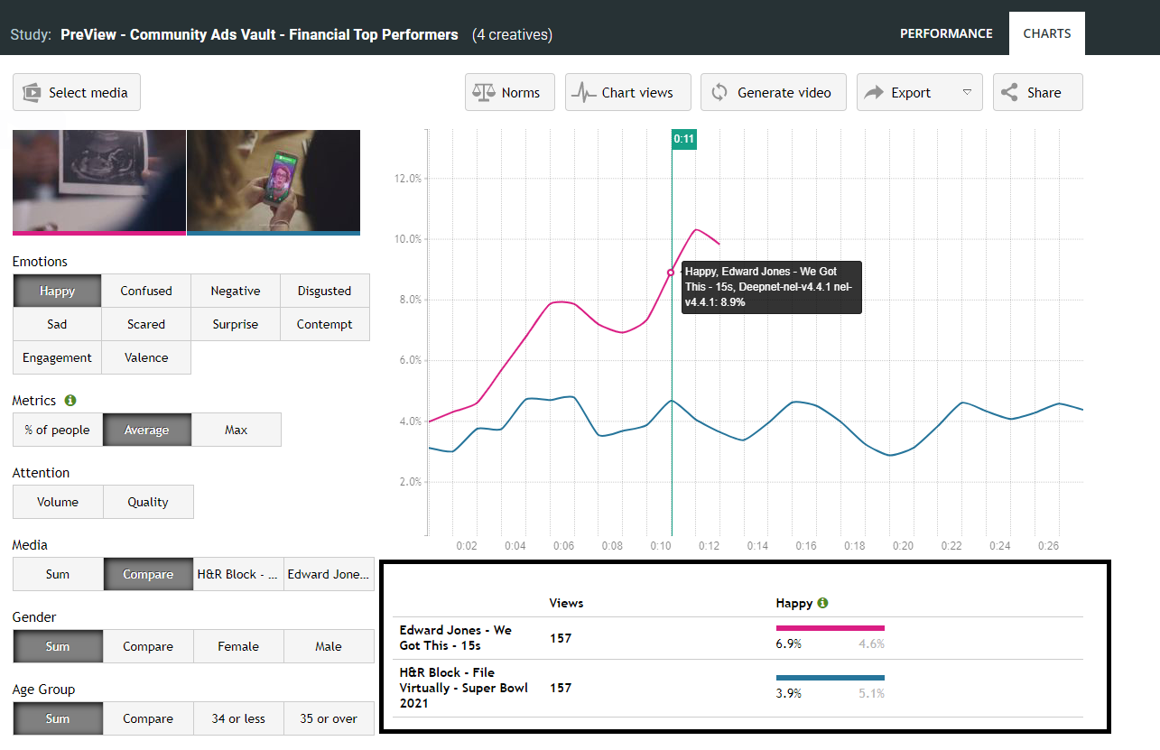Click the 4.6% norm value
The height and width of the screenshot is (750, 1160).
click(871, 644)
